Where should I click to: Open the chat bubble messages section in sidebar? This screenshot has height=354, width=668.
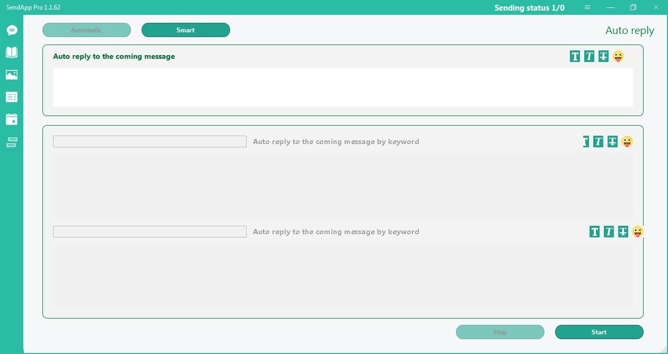(12, 30)
